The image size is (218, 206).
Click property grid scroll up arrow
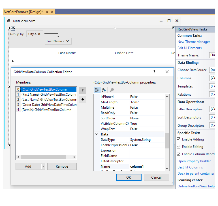167,97
